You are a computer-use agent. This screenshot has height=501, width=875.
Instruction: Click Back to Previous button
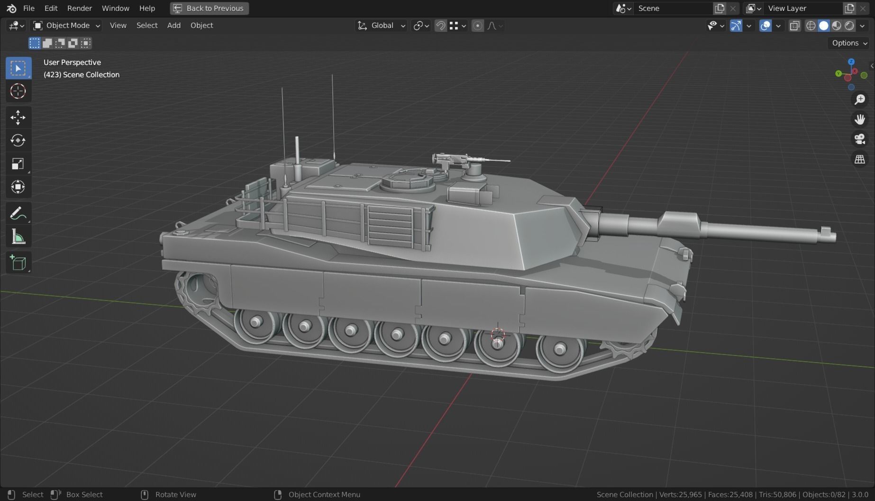(x=209, y=8)
